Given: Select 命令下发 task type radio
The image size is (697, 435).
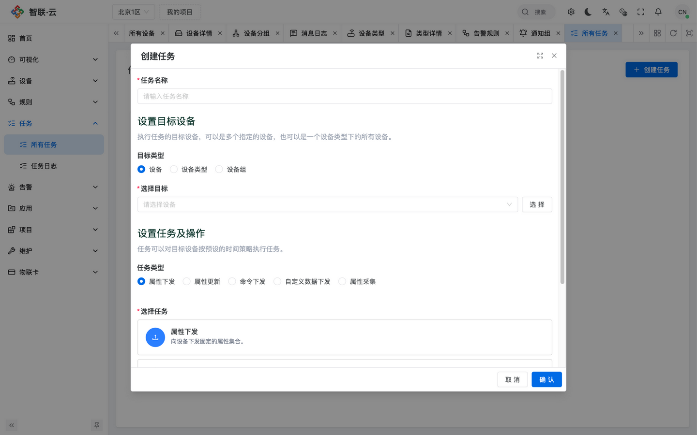Looking at the screenshot, I should click(x=232, y=281).
